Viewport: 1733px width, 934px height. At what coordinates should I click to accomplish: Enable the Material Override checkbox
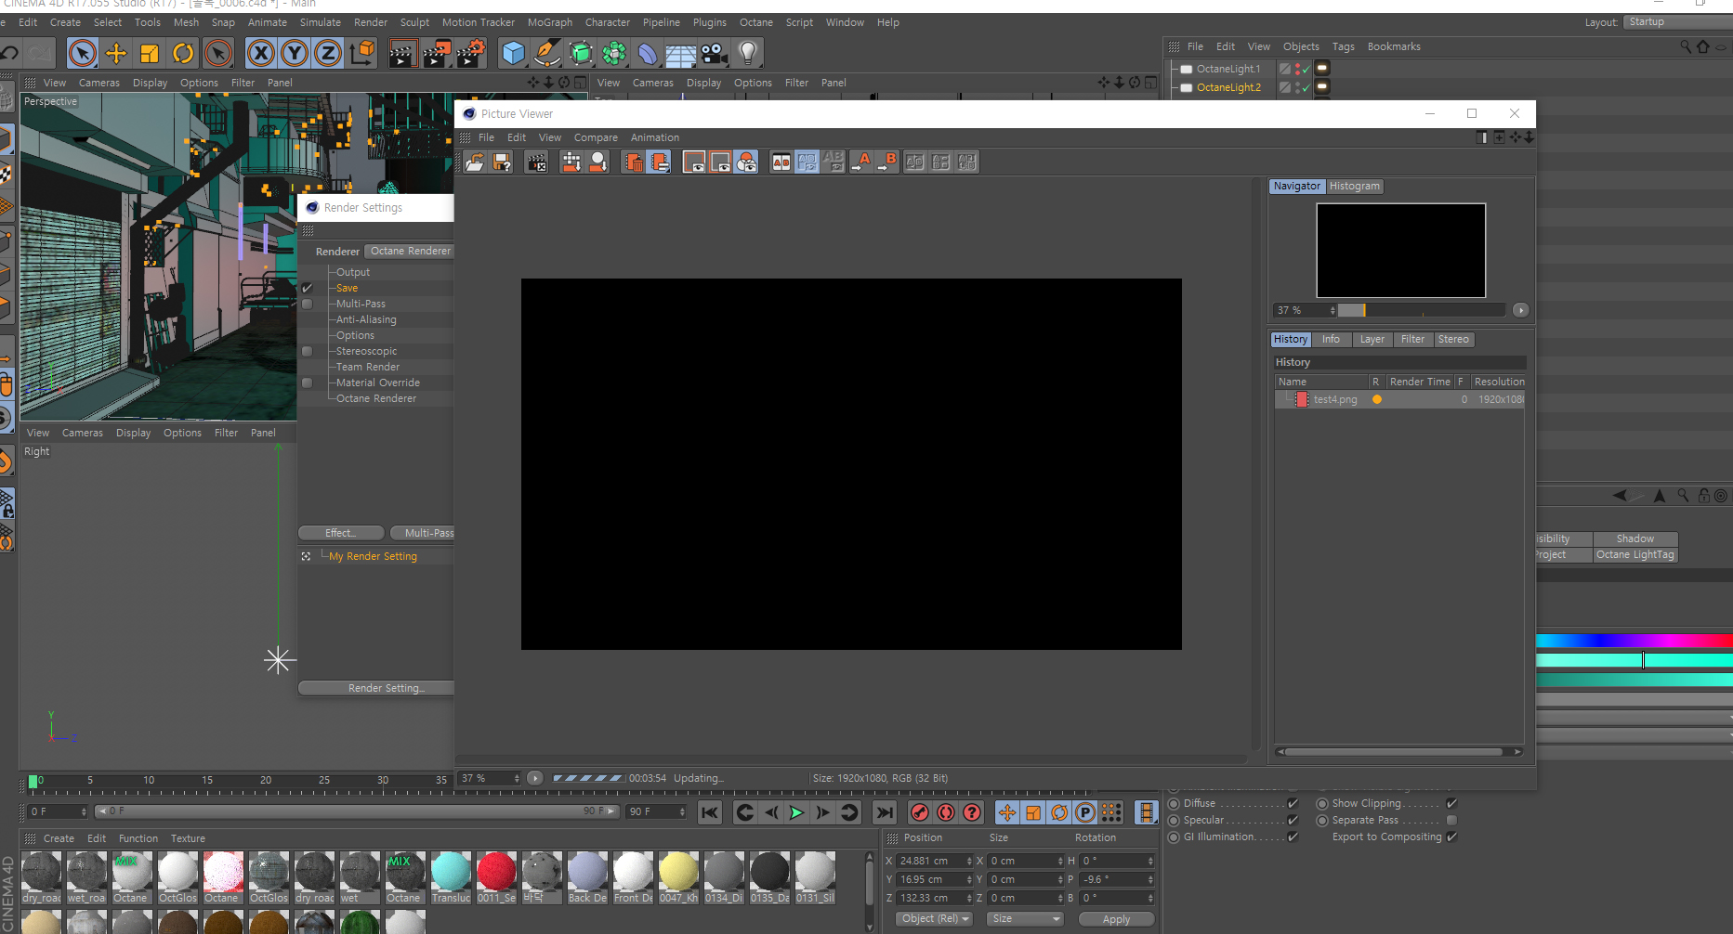click(x=308, y=383)
